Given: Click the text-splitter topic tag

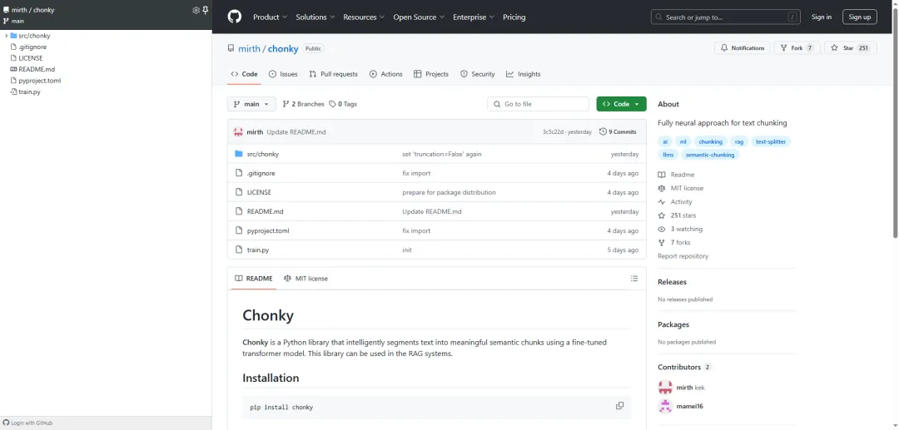Looking at the screenshot, I should (x=771, y=141).
